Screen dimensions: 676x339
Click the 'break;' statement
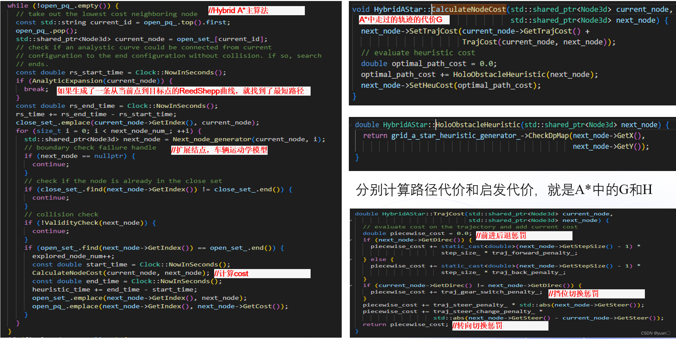[x=36, y=89]
